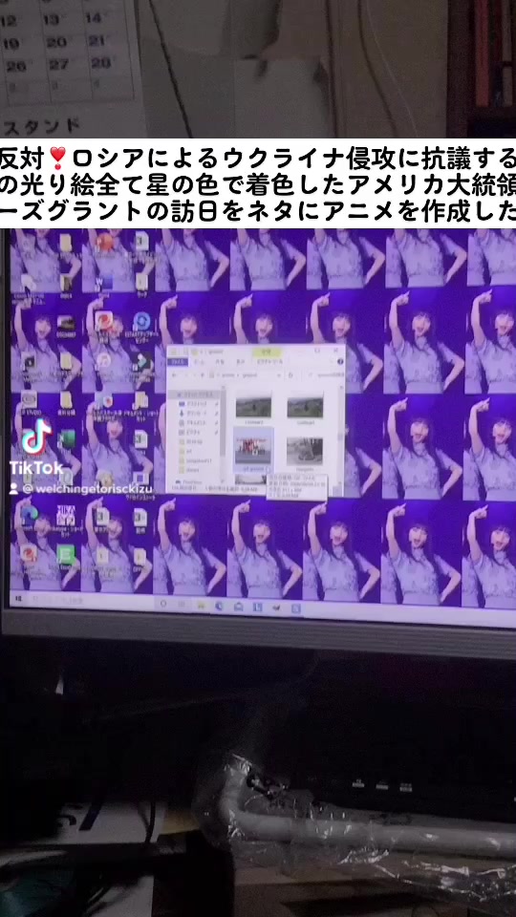Expand the address bar history dropdown
The width and height of the screenshot is (516, 917).
point(279,375)
